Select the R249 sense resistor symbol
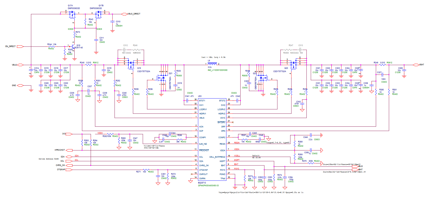Viewport: 426px width, 197px height. [x=383, y=65]
